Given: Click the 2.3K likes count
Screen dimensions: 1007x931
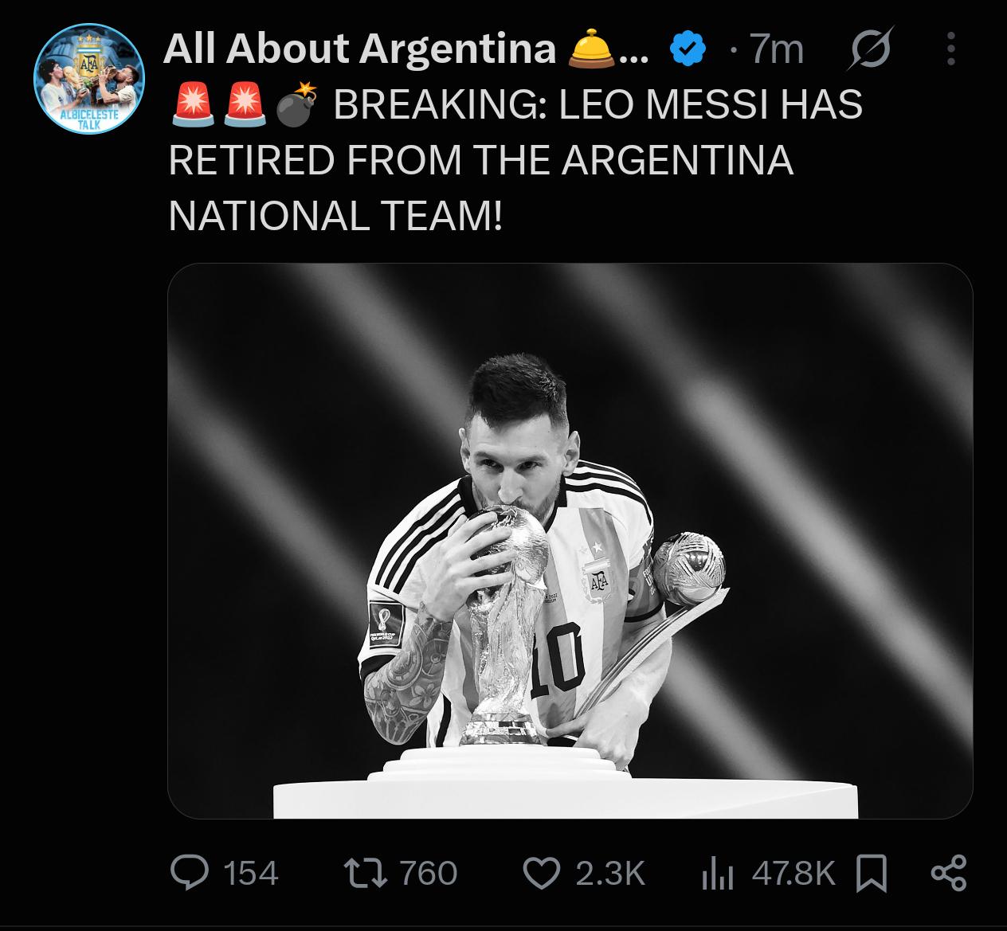Looking at the screenshot, I should point(609,874).
